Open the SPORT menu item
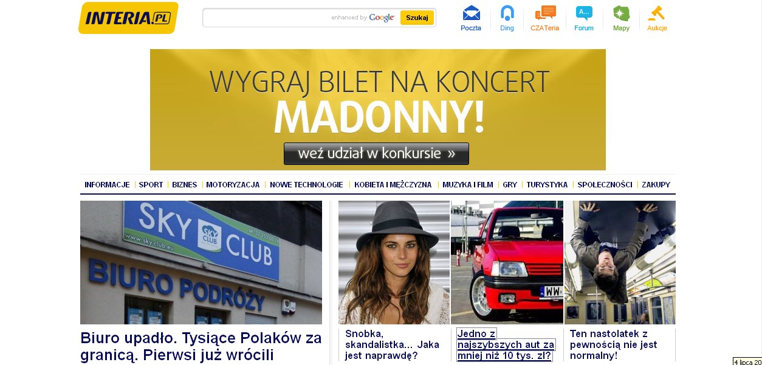 (151, 185)
